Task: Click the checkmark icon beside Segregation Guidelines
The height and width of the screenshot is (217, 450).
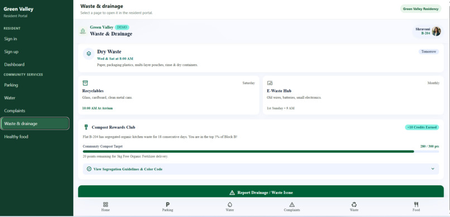Action: [x=89, y=169]
